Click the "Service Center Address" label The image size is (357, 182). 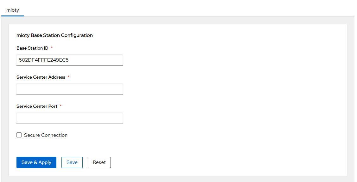(x=41, y=77)
